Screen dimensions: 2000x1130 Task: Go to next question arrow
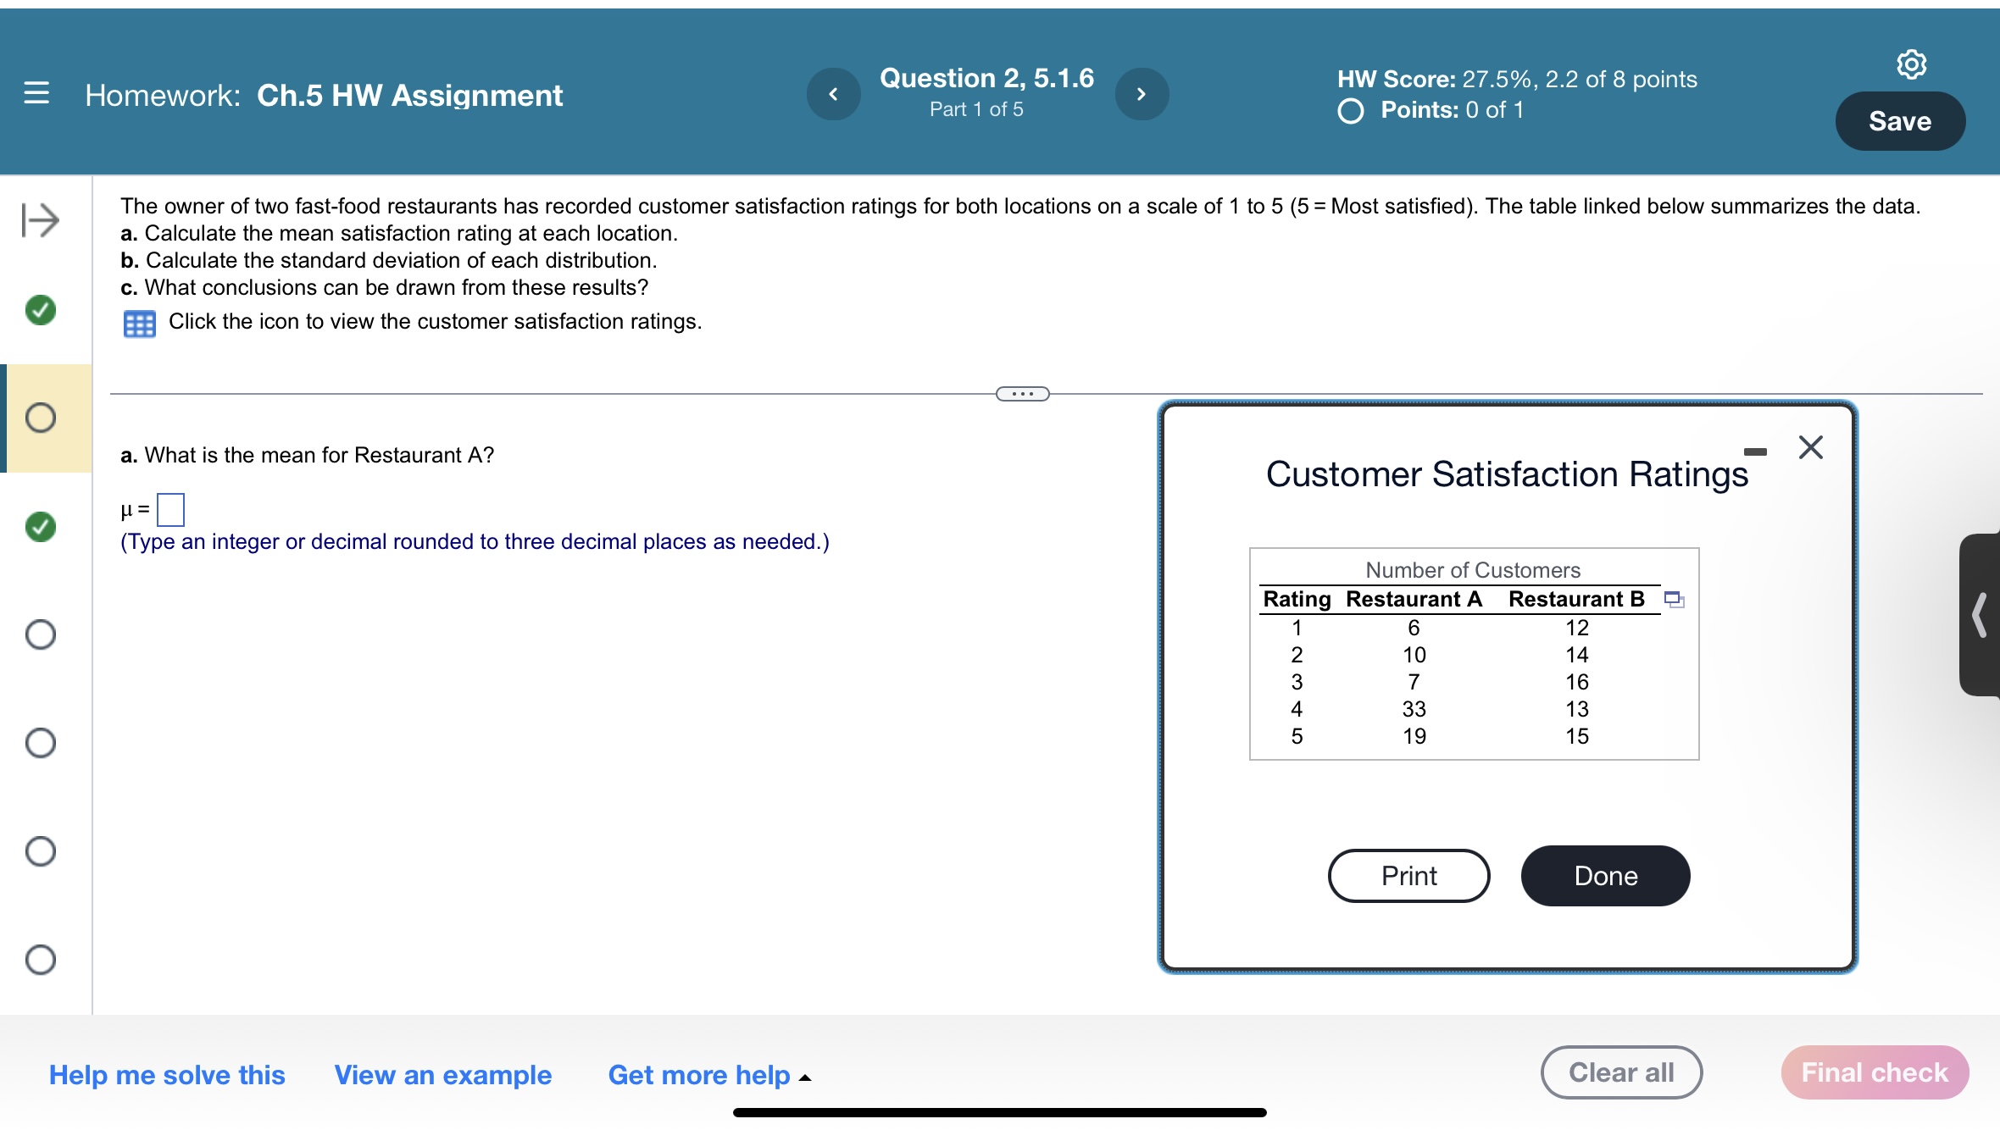[x=1141, y=94]
